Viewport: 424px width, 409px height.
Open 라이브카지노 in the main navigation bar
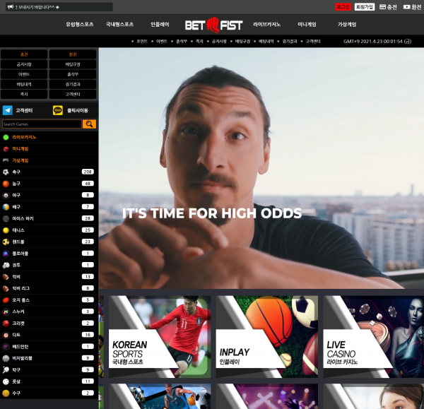point(266,24)
